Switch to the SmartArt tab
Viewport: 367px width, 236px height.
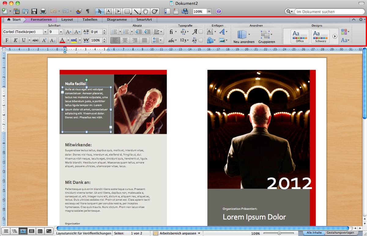pos(144,20)
